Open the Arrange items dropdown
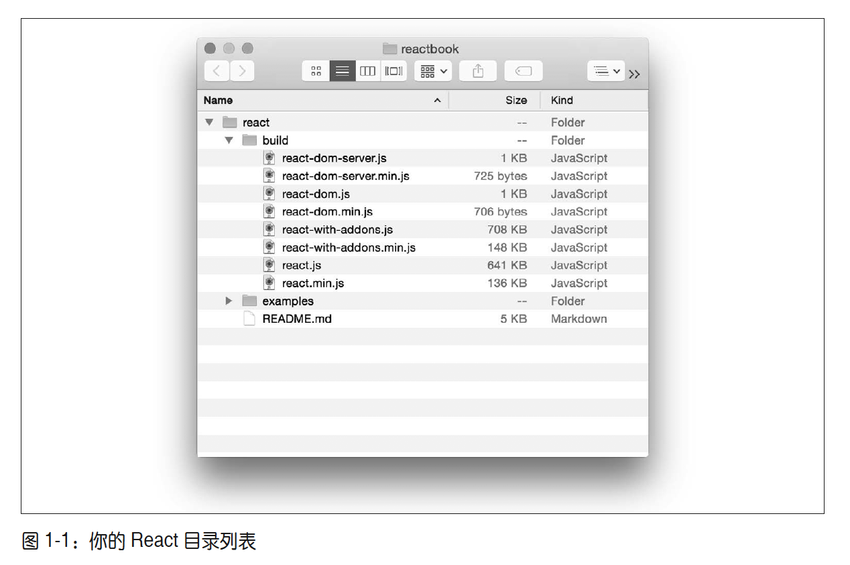 [x=433, y=71]
